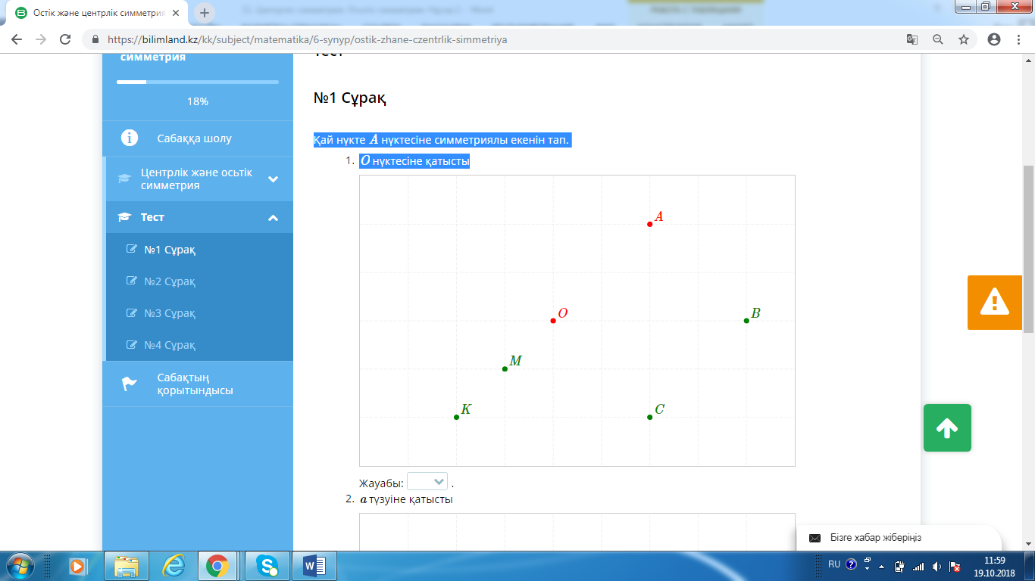Viewport: 1035px width, 581px height.
Task: Open the Chrome profile avatar icon
Action: point(994,39)
